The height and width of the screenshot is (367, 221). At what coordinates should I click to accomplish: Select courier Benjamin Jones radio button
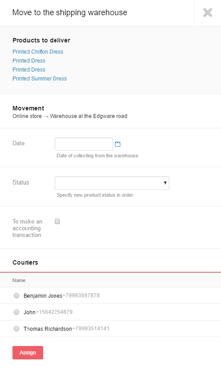[x=16, y=295]
